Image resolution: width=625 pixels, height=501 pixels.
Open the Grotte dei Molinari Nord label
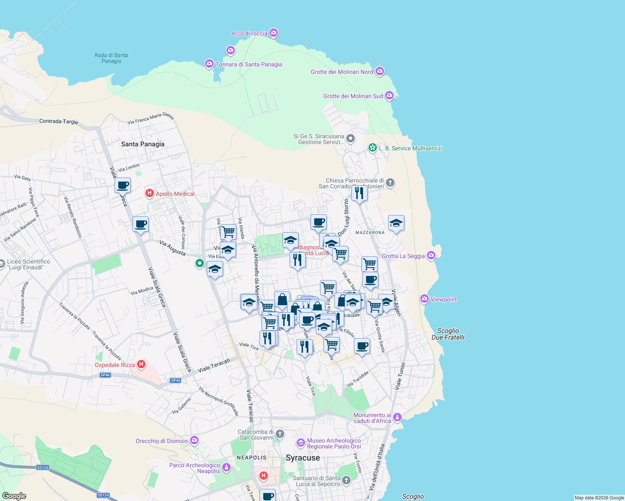point(342,72)
